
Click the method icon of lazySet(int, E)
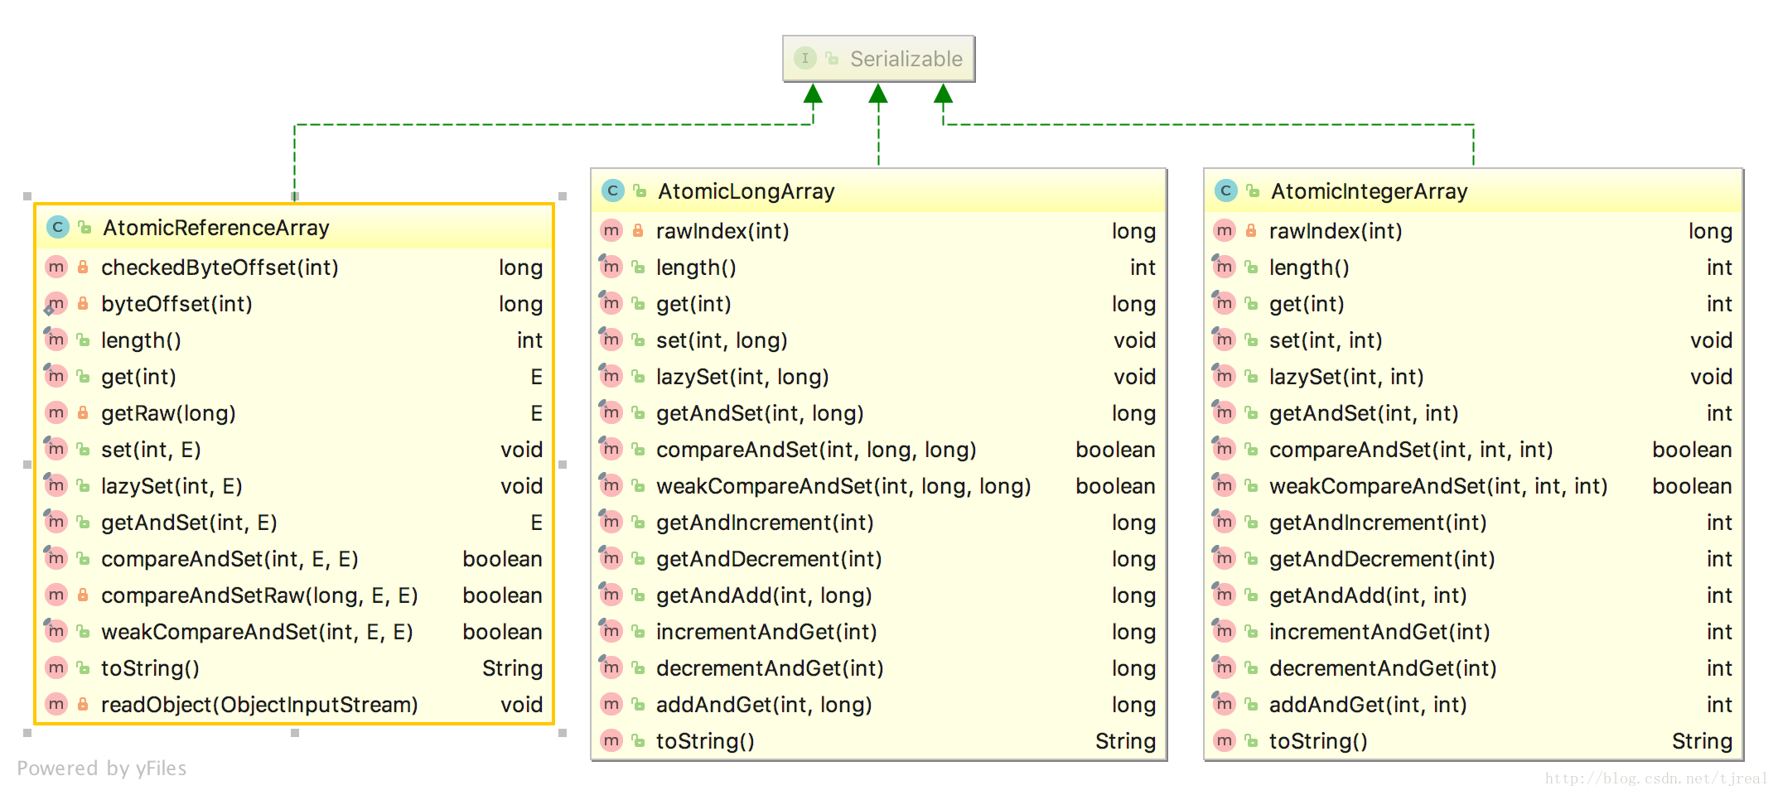point(56,485)
